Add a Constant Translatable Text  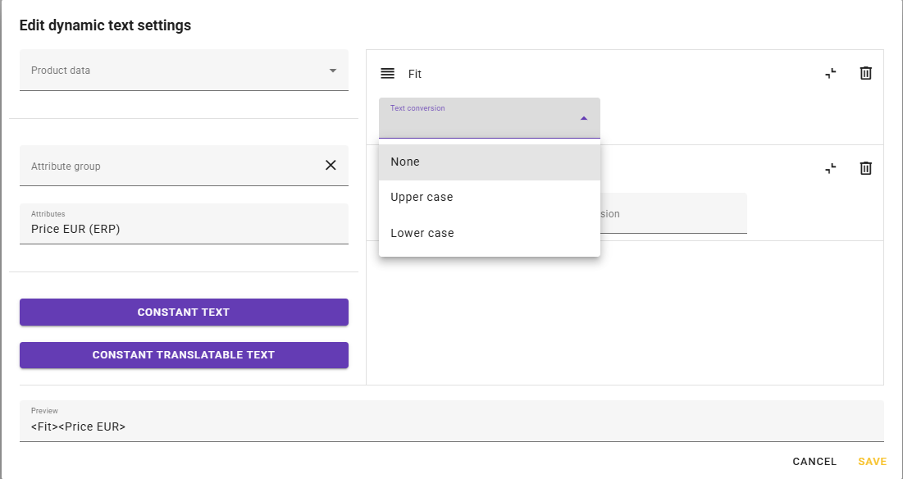[x=184, y=355]
